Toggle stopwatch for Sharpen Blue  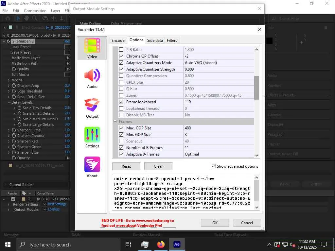click(14, 152)
